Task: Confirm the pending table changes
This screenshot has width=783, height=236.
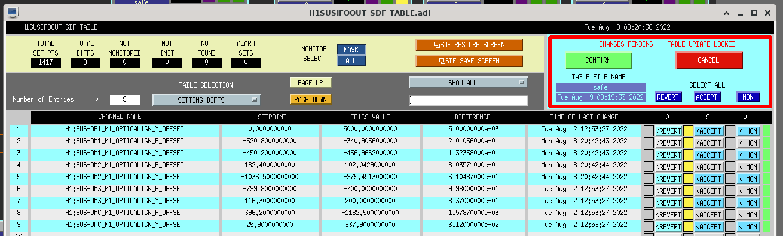Action: coord(598,60)
